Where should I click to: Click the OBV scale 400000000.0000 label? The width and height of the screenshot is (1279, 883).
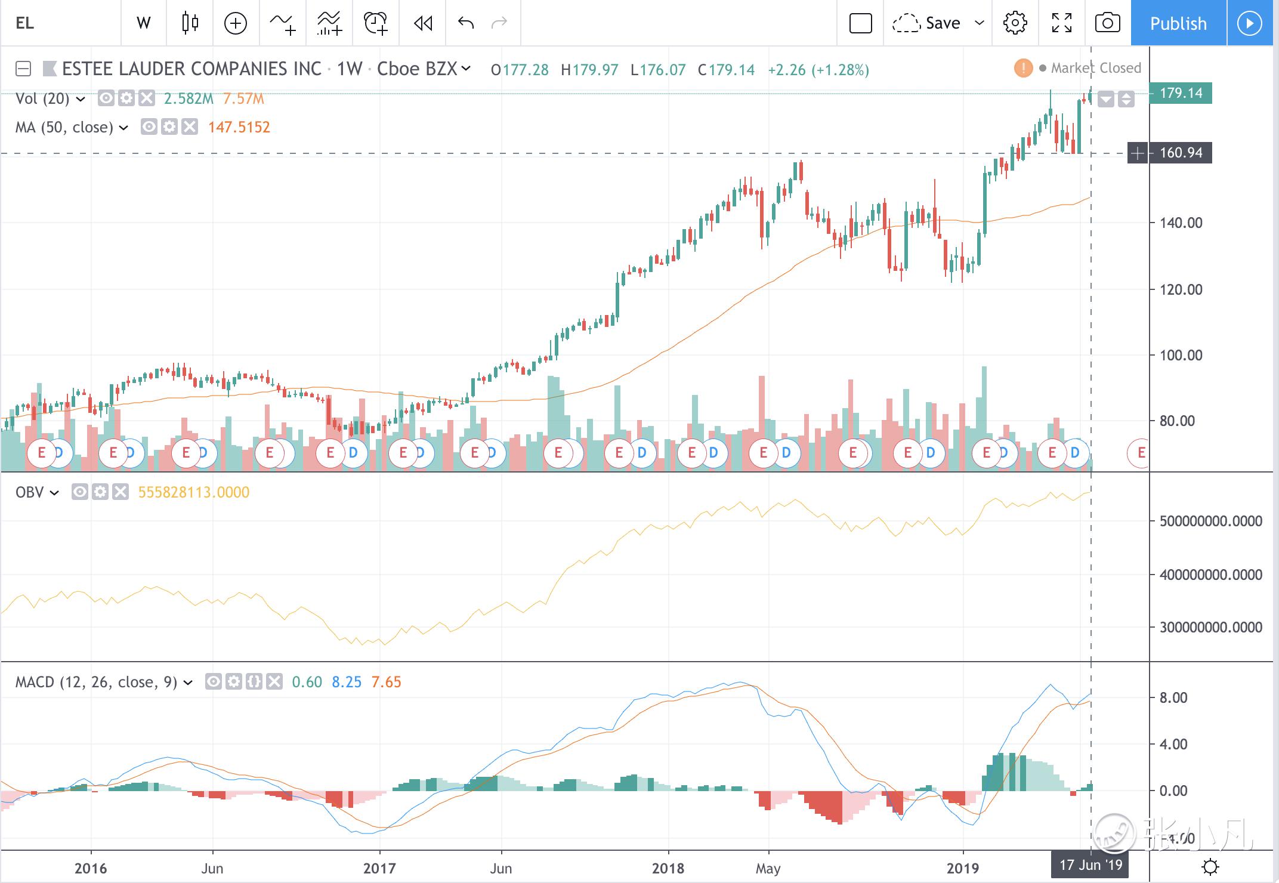(1210, 575)
